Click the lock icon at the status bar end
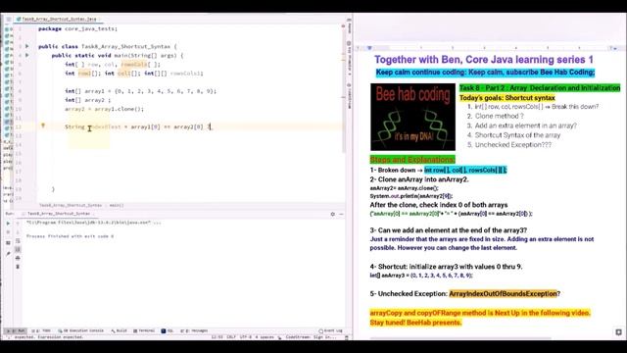 point(347,337)
